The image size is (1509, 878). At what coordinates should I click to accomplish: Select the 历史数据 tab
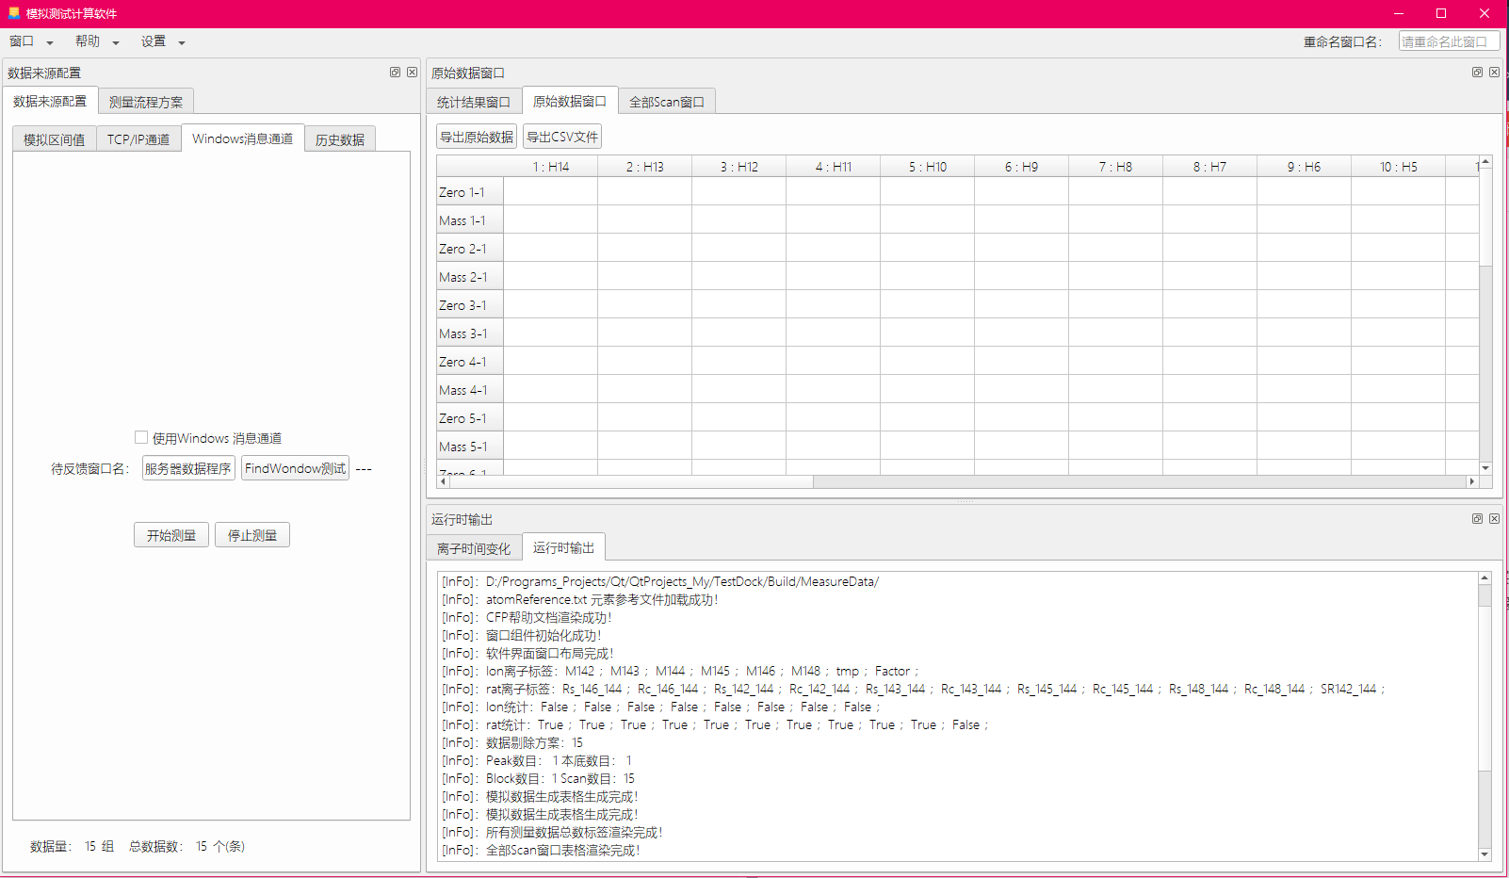pos(339,138)
